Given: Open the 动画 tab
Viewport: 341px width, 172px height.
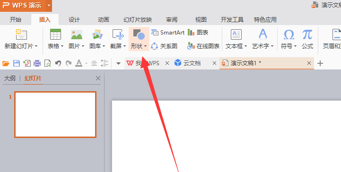Looking at the screenshot, I should pyautogui.click(x=104, y=19).
